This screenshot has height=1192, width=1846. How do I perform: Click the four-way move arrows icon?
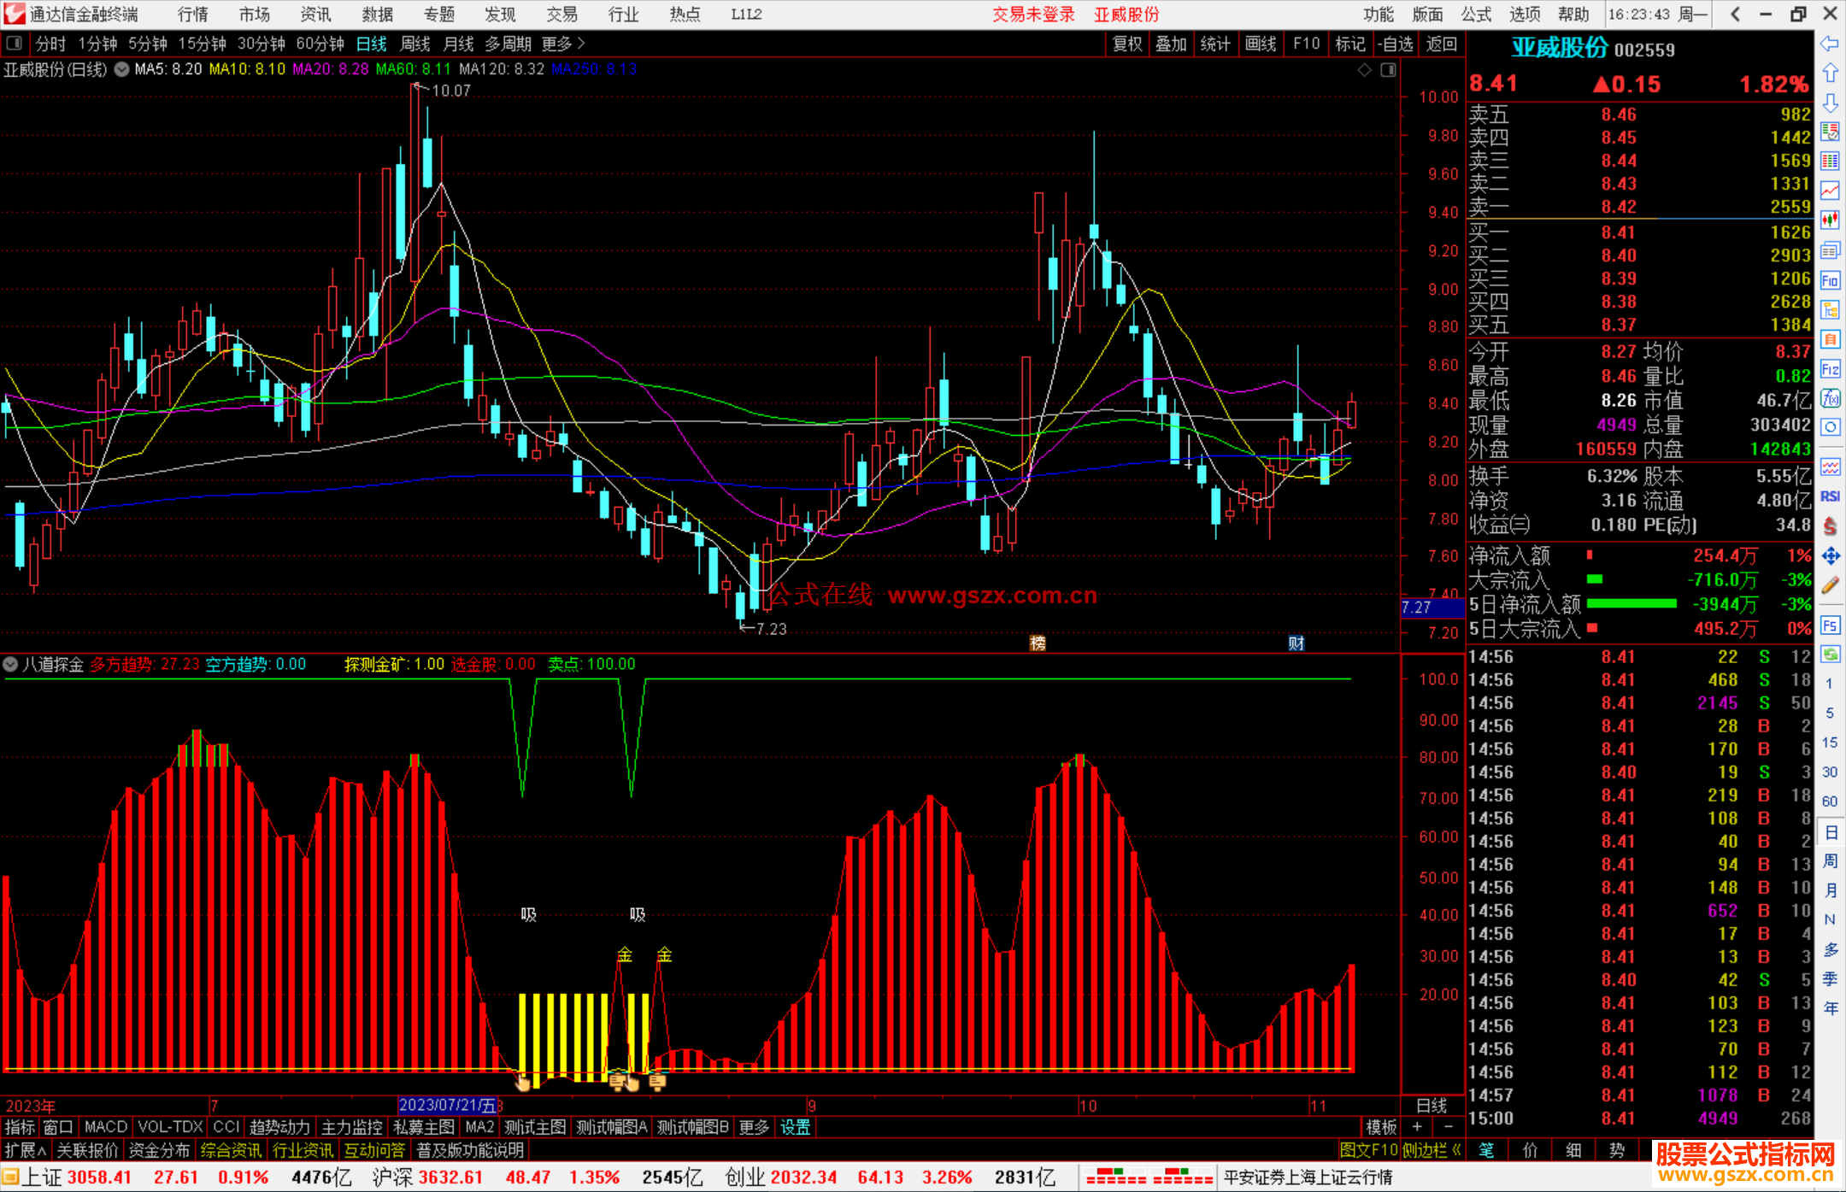[x=1830, y=556]
